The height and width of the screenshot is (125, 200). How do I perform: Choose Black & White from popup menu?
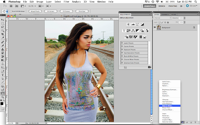coord(170,106)
